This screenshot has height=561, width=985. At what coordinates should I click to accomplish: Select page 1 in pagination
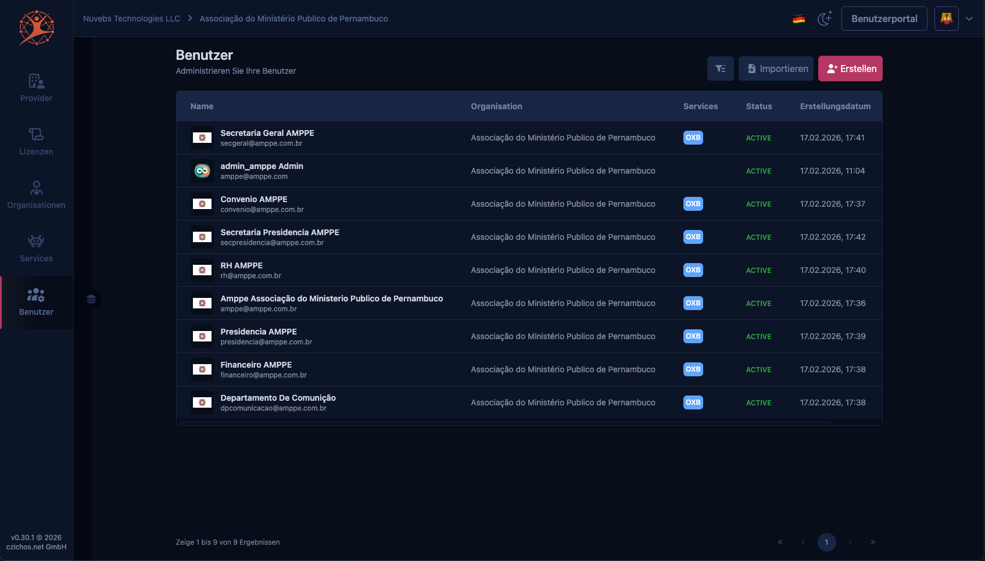pyautogui.click(x=826, y=542)
